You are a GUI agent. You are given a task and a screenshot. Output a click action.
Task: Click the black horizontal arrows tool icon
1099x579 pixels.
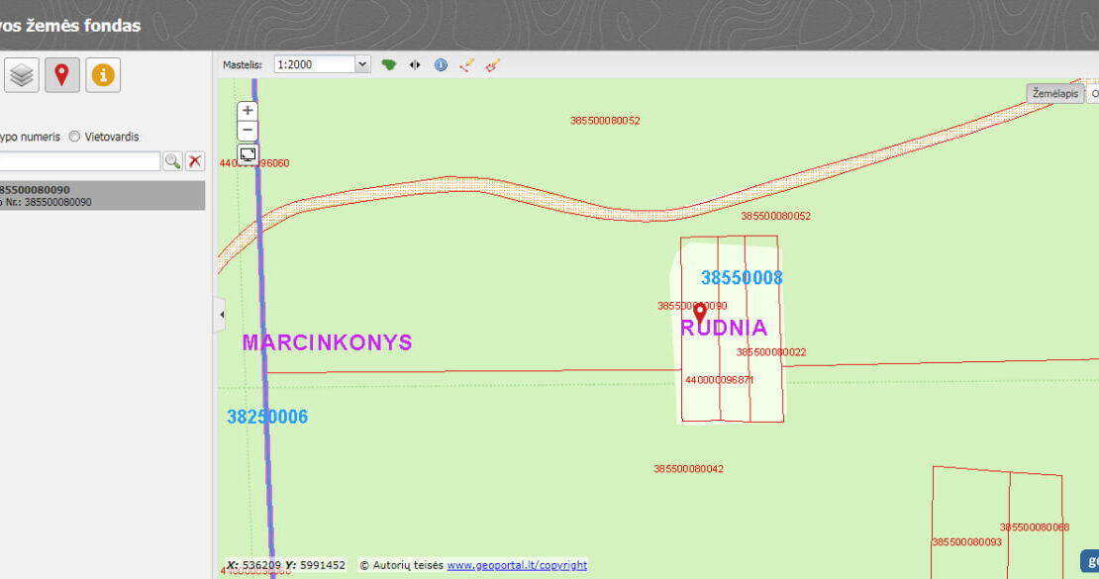tap(415, 64)
